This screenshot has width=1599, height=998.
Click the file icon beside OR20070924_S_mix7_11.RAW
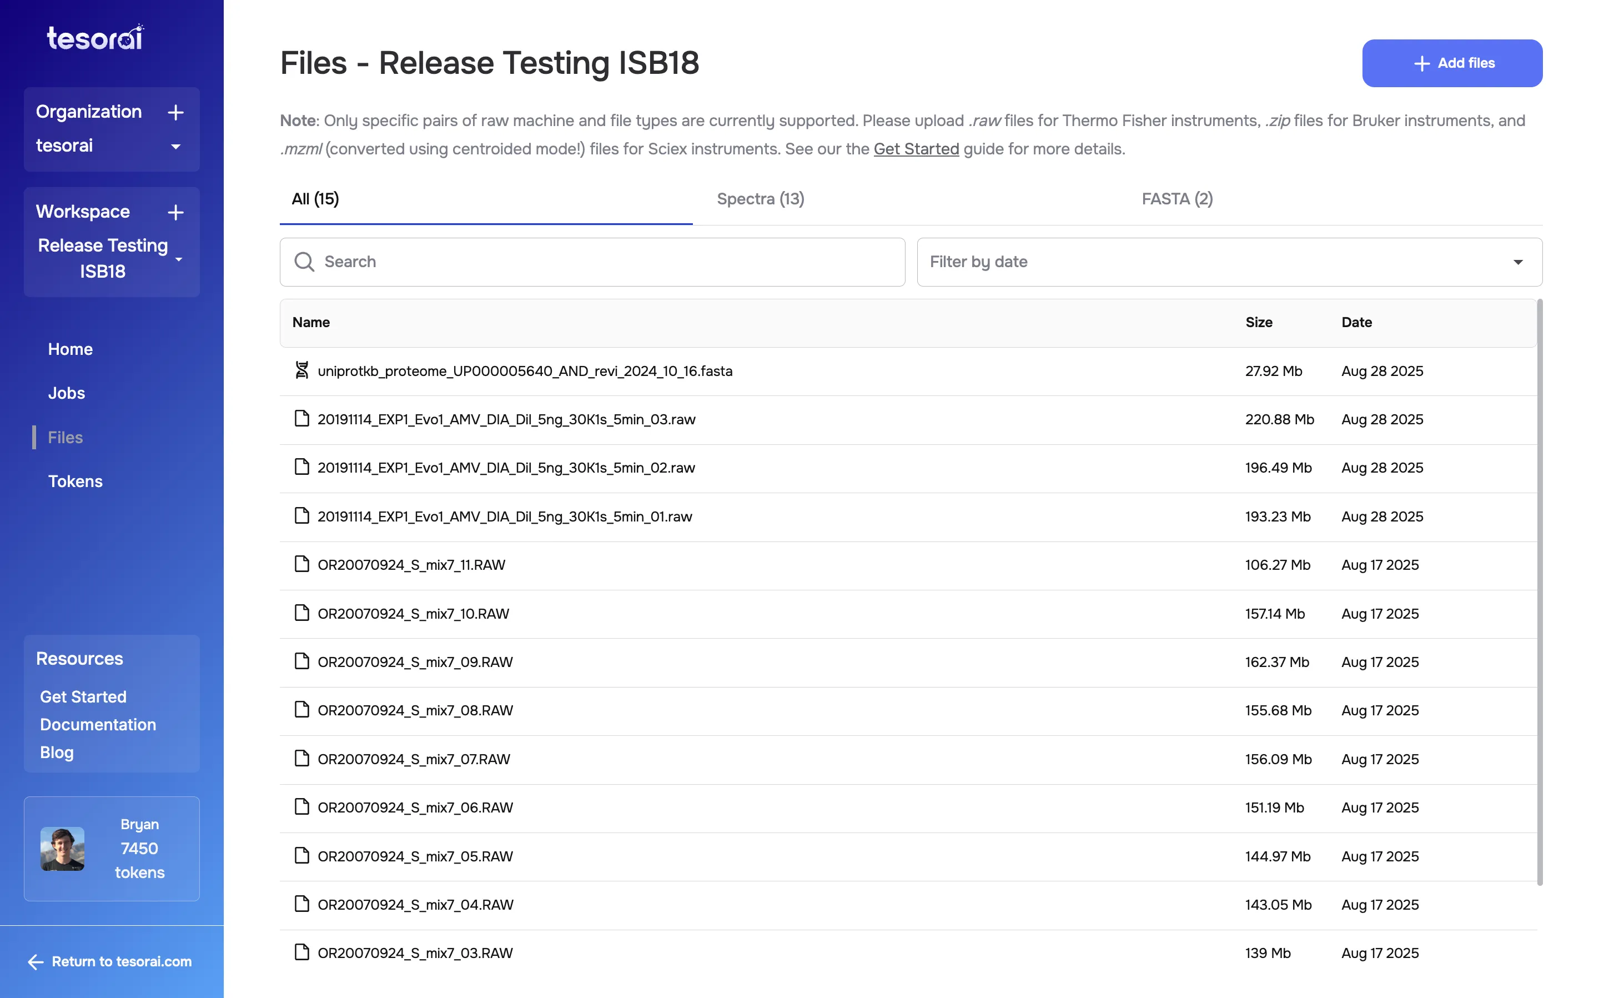pos(302,564)
